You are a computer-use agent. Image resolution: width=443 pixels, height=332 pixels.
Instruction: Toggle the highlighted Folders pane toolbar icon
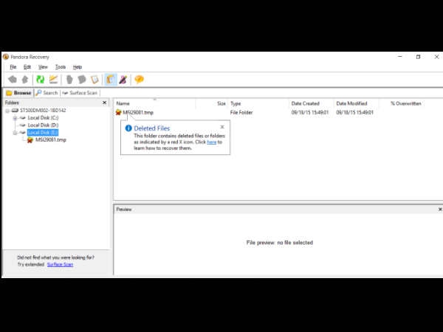coord(111,80)
